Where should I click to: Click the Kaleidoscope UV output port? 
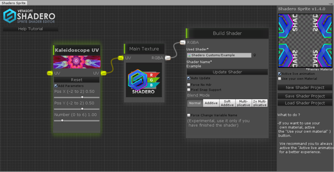(103, 73)
